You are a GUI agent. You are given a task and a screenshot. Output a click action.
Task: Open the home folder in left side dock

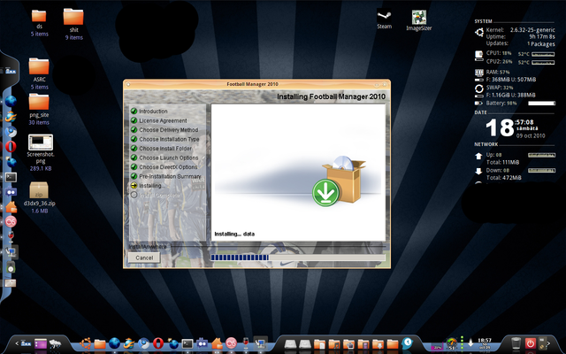(11, 206)
